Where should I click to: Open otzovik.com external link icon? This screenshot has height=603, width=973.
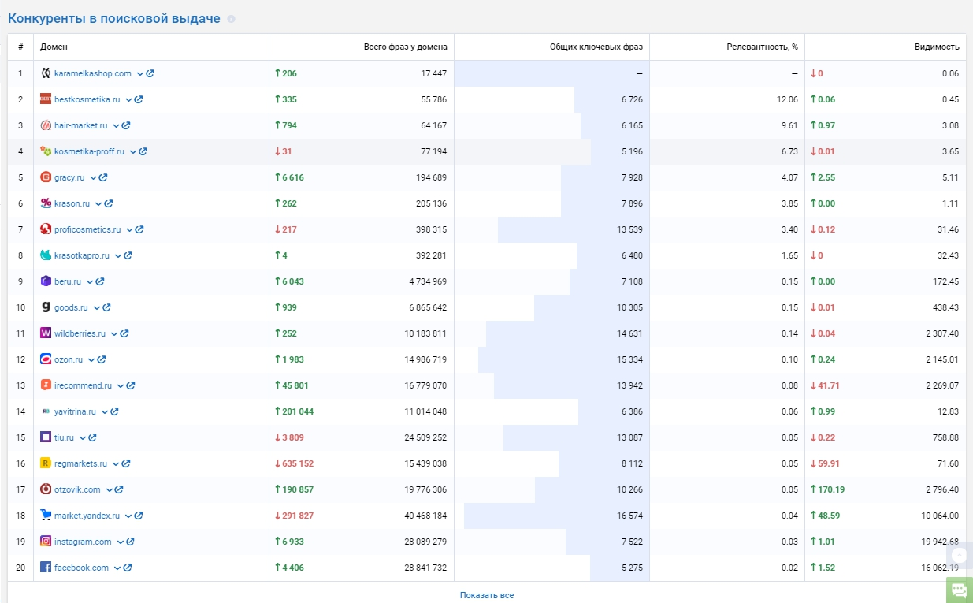tap(119, 489)
